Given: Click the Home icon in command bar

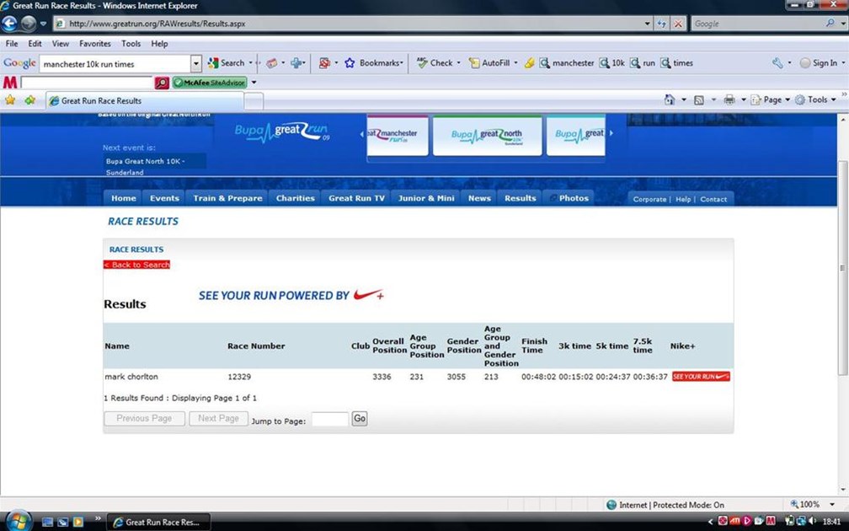Looking at the screenshot, I should click(x=670, y=99).
